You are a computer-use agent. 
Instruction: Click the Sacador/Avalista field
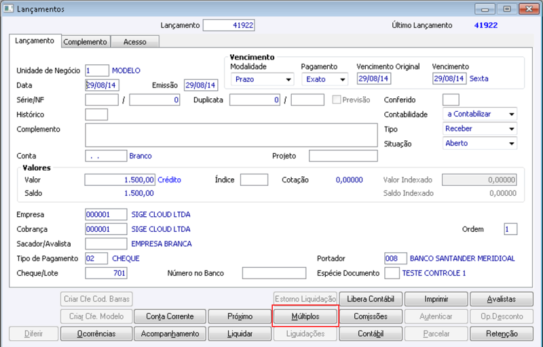[106, 244]
